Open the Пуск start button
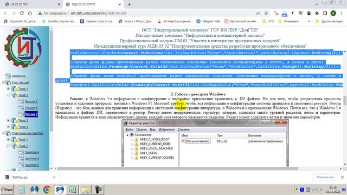This screenshot has height=195, width=347. pyautogui.click(x=7, y=190)
